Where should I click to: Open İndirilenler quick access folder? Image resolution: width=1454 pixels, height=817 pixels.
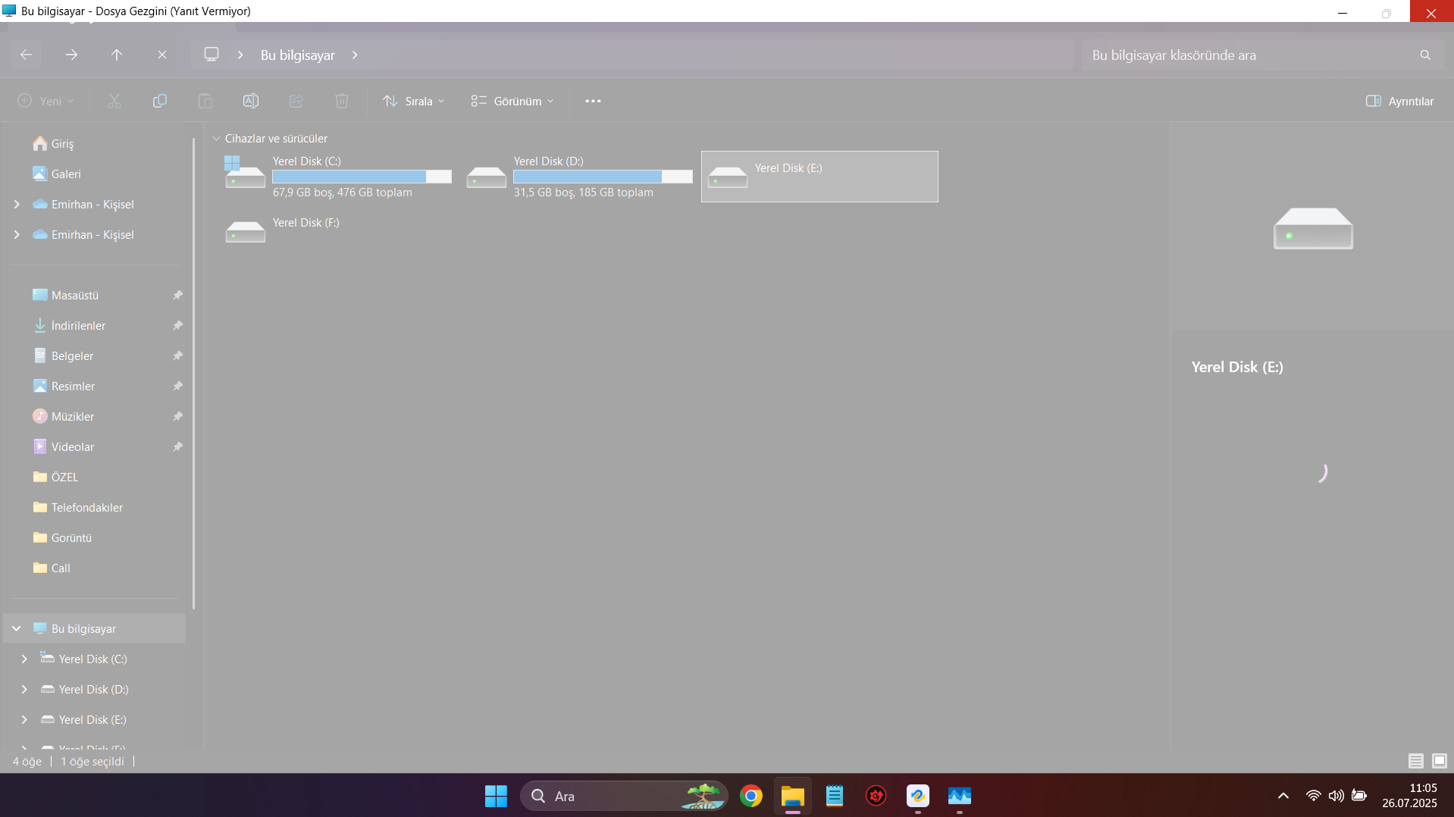click(x=94, y=326)
